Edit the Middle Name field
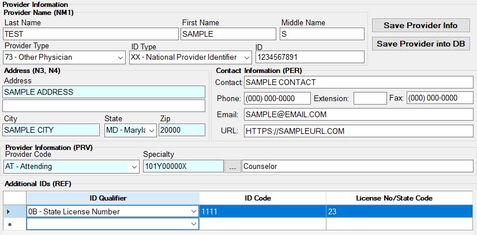This screenshot has width=477, height=235. [322, 34]
